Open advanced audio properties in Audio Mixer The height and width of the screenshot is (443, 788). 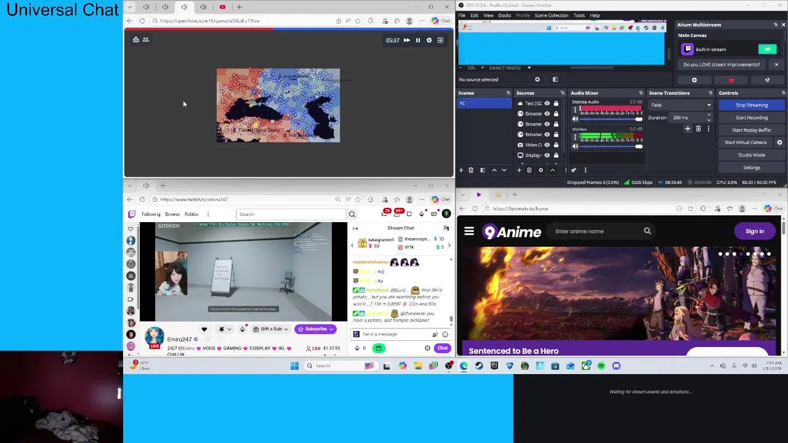574,170
